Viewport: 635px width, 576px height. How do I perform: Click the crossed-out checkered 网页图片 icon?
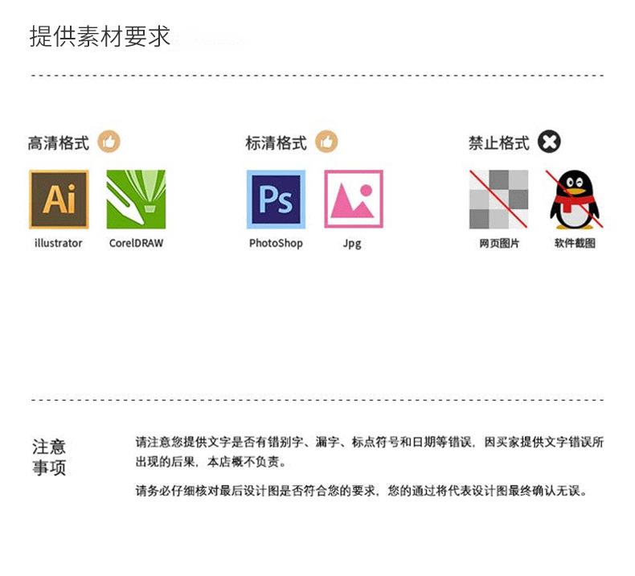pos(498,200)
